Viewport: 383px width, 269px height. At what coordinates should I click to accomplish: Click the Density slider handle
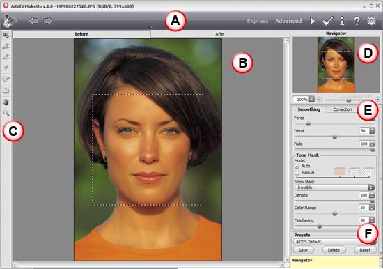click(373, 201)
